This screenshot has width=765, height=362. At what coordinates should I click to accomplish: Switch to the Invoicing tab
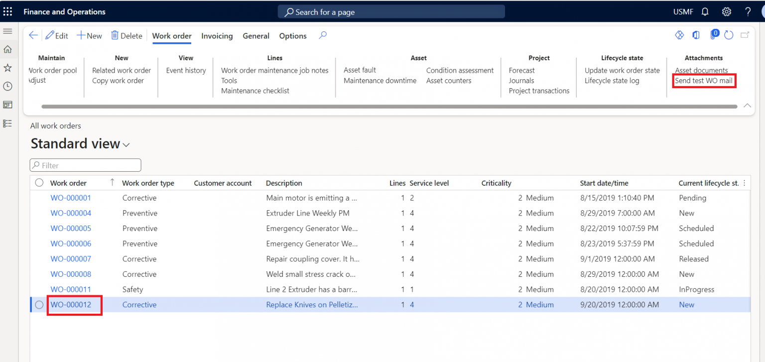(x=217, y=35)
